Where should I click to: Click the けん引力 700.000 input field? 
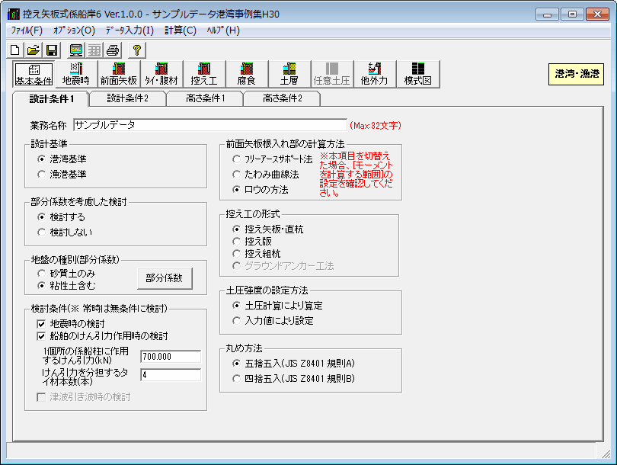pos(171,357)
